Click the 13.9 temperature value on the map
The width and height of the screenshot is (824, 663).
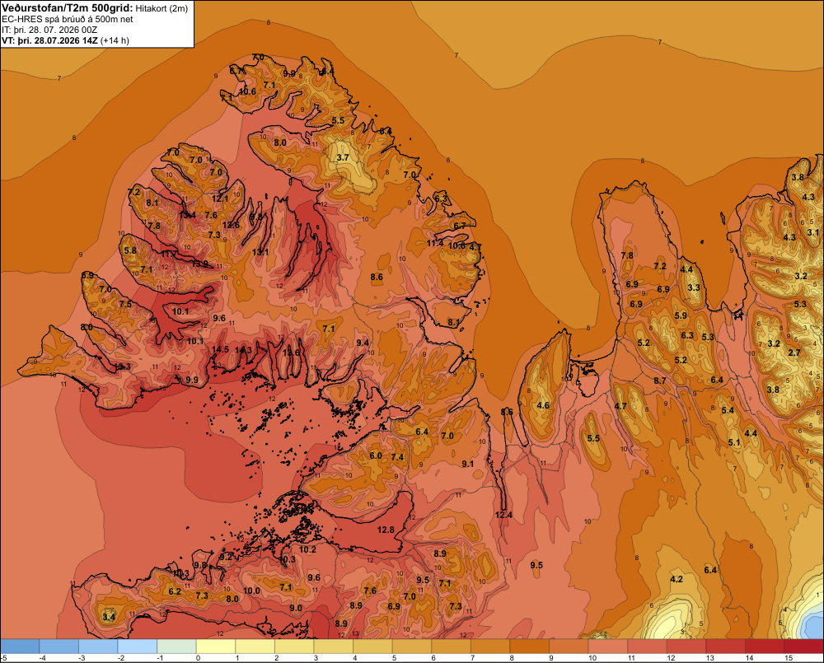[x=199, y=264]
